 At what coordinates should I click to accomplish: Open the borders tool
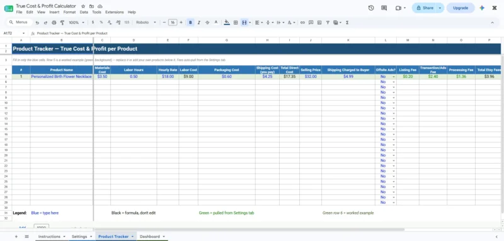coord(236,23)
